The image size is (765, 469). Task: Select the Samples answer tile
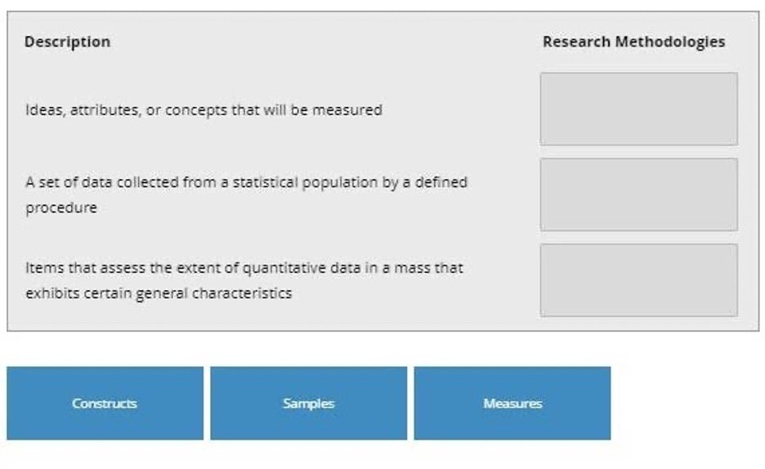pyautogui.click(x=308, y=403)
